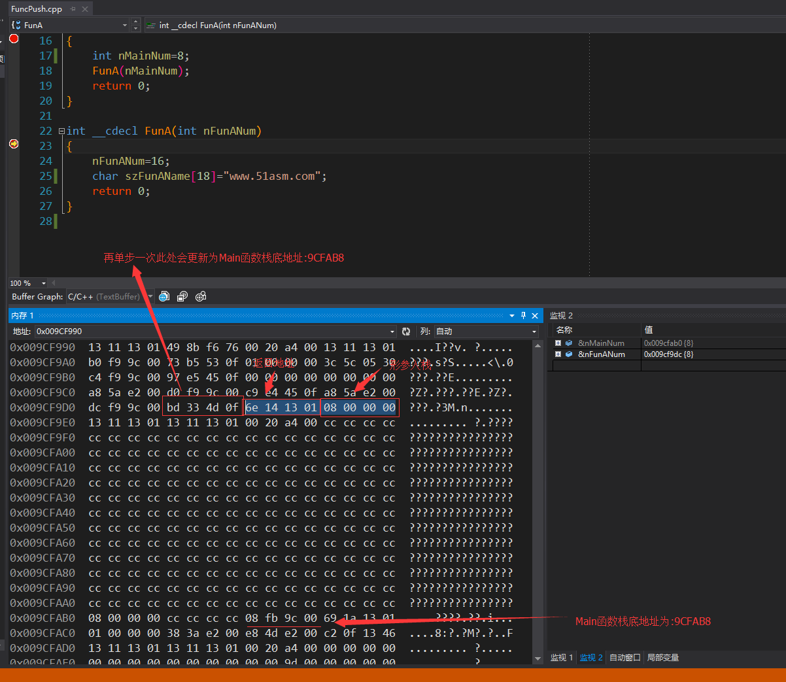Close the FuncPush.cpp tab
This screenshot has width=786, height=682.
click(84, 9)
